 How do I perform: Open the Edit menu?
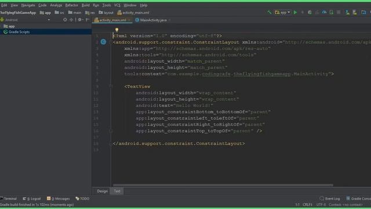[x=4, y=5]
